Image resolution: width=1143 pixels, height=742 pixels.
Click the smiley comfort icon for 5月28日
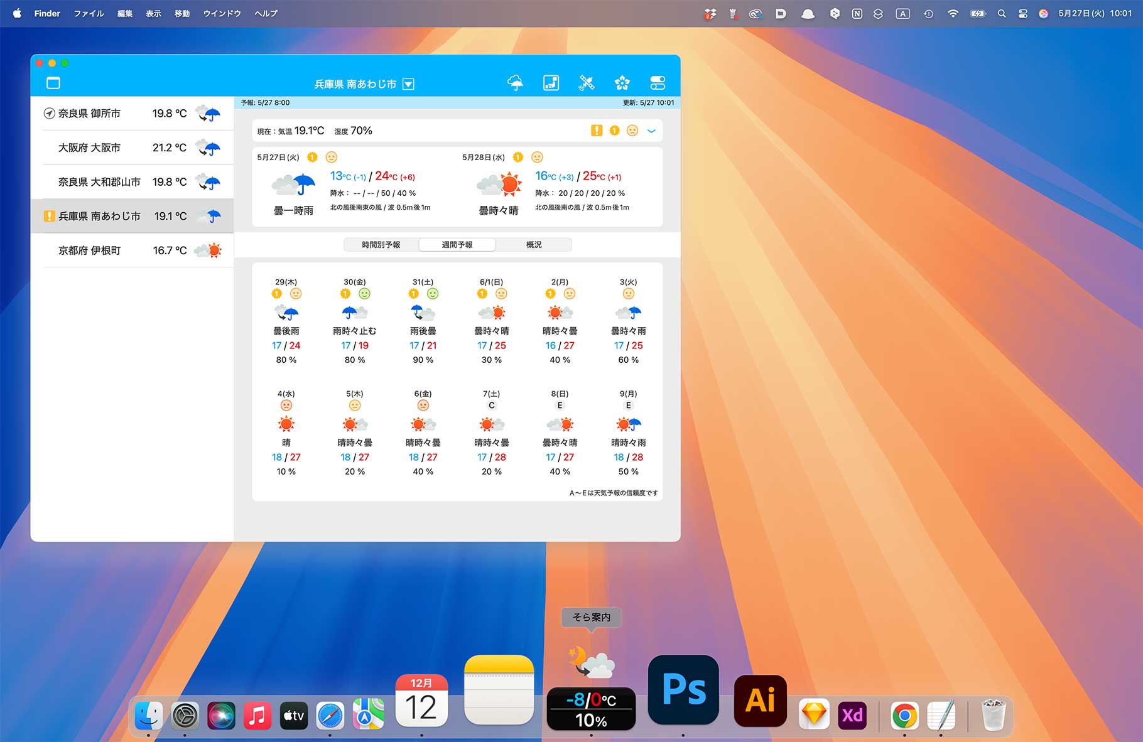pyautogui.click(x=537, y=157)
